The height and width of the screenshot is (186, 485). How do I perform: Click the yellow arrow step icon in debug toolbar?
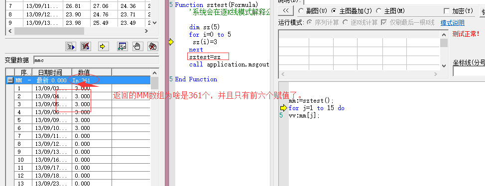tap(103, 47)
